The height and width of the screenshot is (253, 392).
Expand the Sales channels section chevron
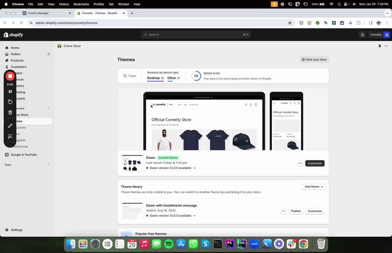point(49,109)
